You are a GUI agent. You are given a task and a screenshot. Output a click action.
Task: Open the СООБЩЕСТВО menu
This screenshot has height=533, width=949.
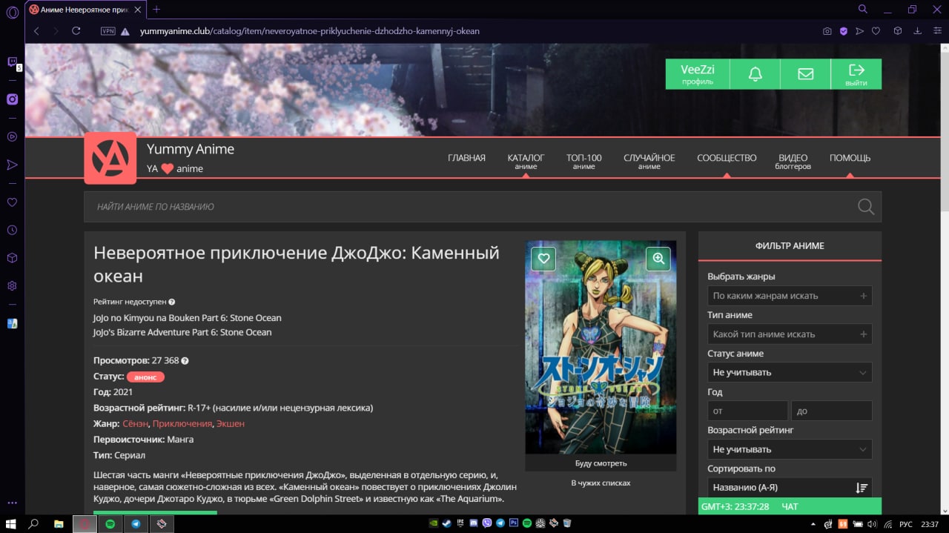[x=727, y=158]
